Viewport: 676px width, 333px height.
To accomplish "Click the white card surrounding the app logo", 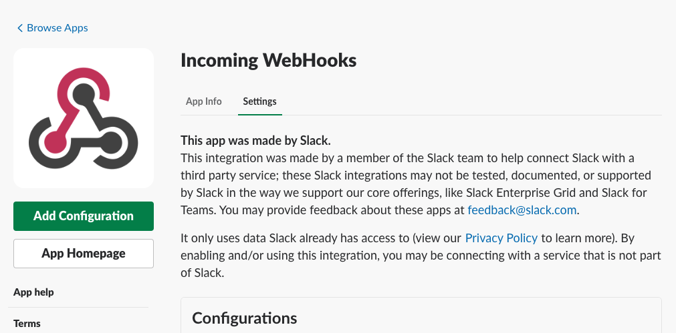I will 84,118.
